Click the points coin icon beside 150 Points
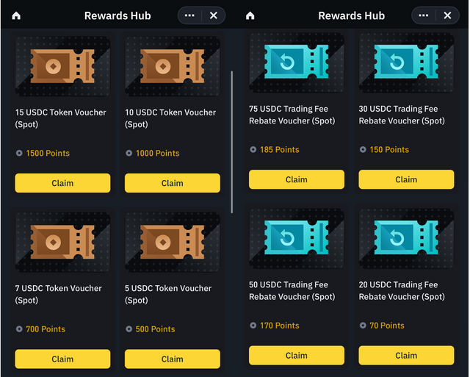Image resolution: width=470 pixels, height=377 pixels. click(x=363, y=149)
